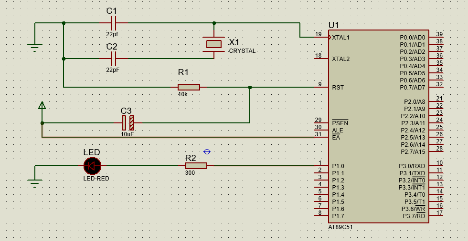Click the XTAL1 pin name
Screen dimensions: 468x241
(341, 38)
